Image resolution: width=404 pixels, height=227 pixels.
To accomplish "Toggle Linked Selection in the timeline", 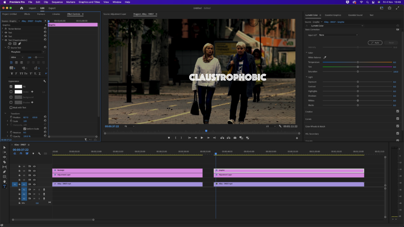I will pyautogui.click(x=27, y=154).
